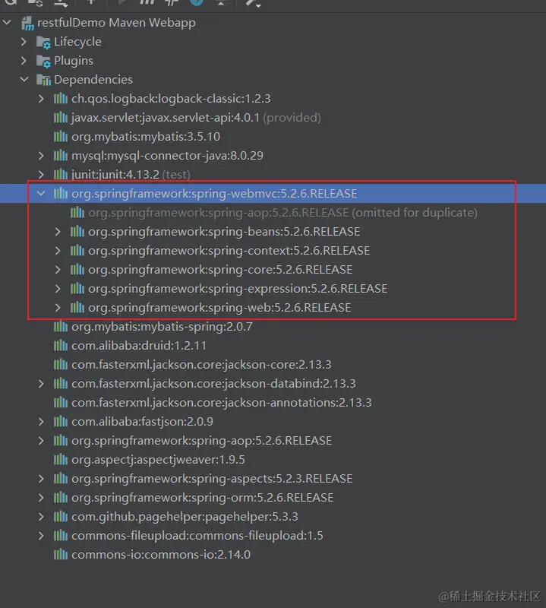Screen dimensions: 546x608
Task: Select jackson-annotations:2.13.3 row
Action: tap(273, 403)
